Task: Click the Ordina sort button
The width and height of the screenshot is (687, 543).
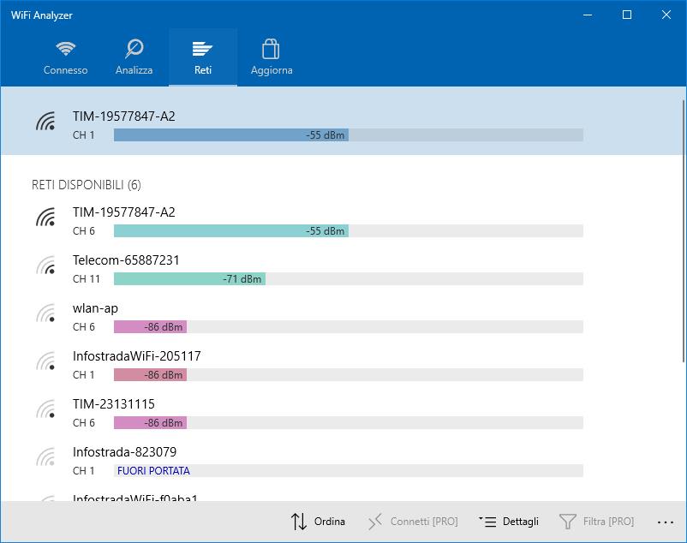Action: pos(318,522)
